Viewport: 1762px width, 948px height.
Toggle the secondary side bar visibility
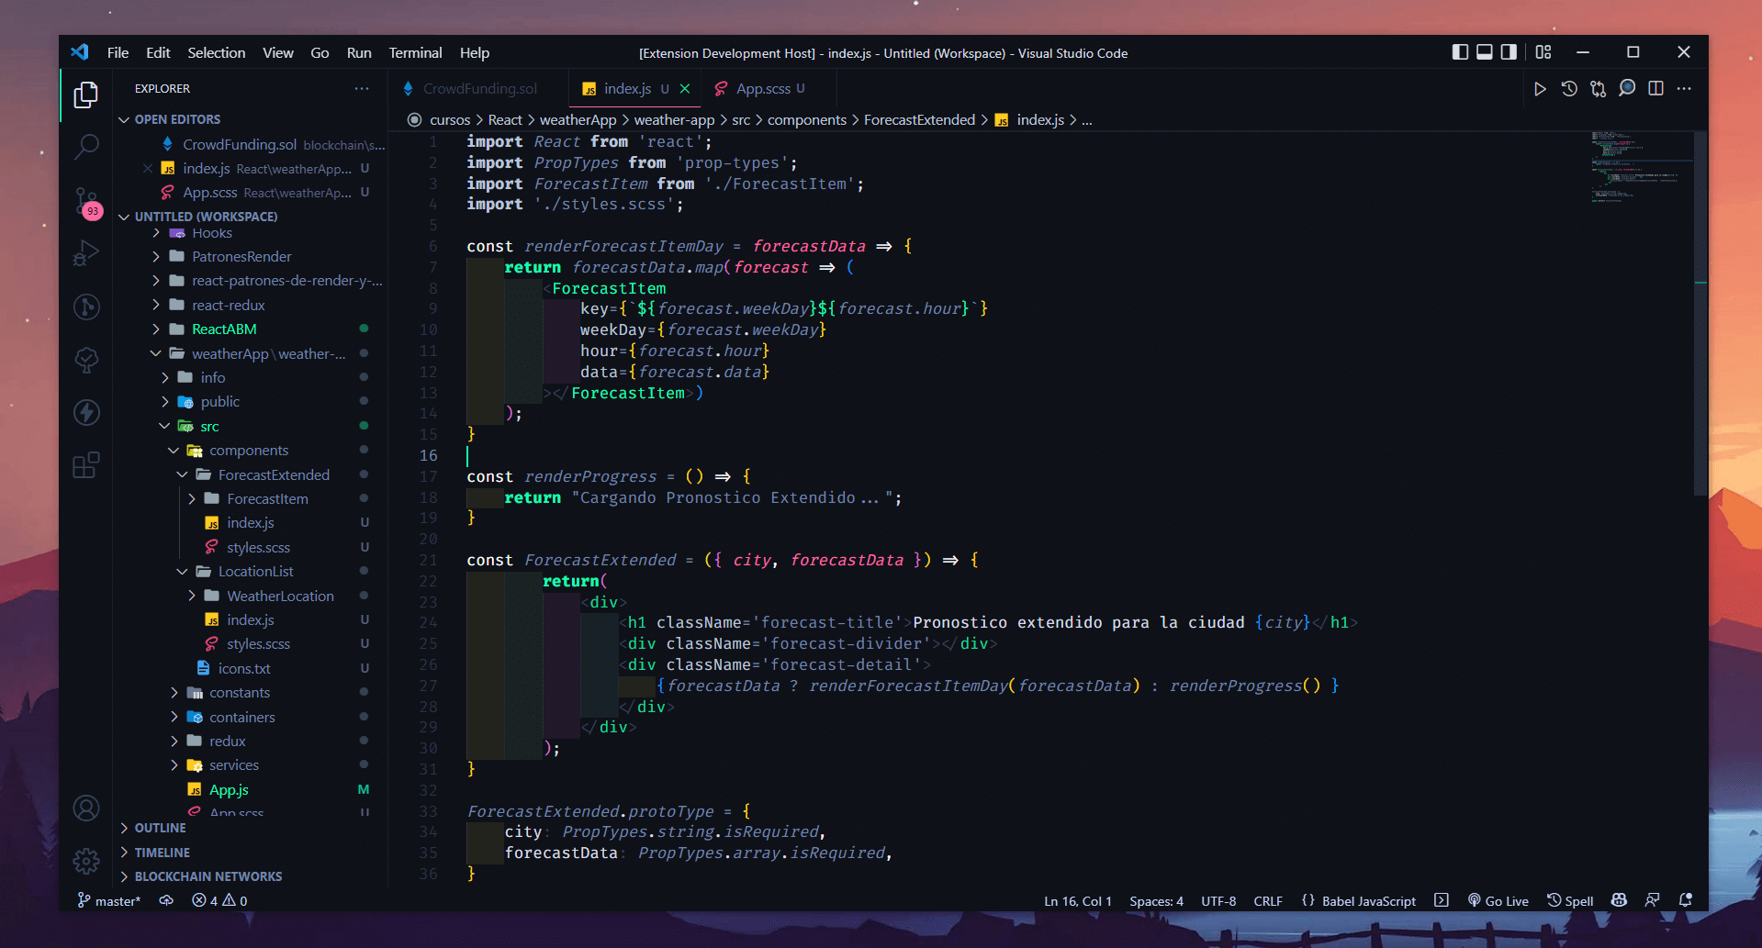(x=1509, y=52)
